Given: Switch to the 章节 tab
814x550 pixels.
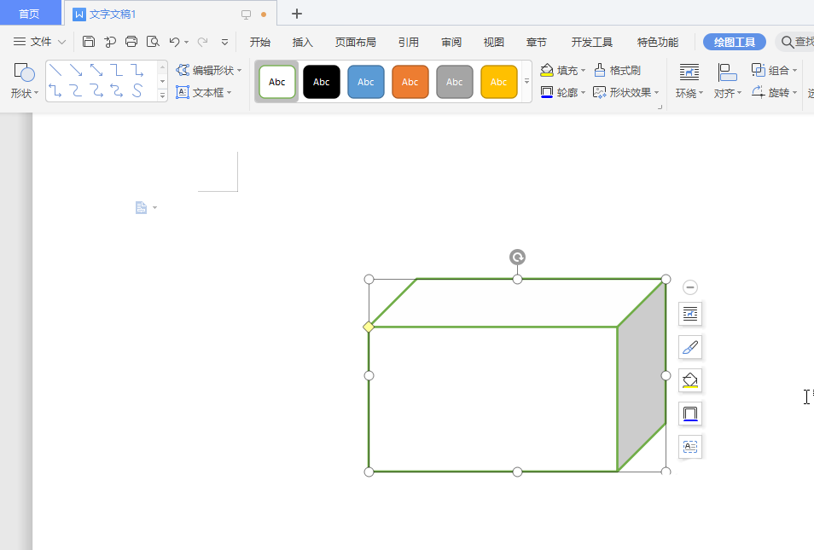Looking at the screenshot, I should tap(536, 42).
